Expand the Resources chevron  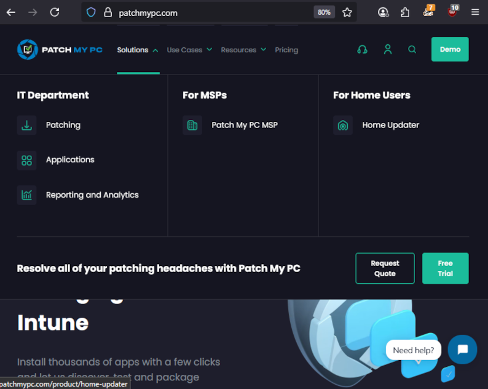pyautogui.click(x=263, y=50)
